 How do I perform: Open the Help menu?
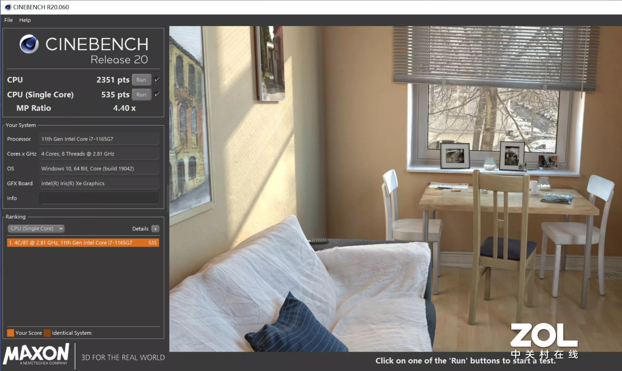tap(25, 20)
